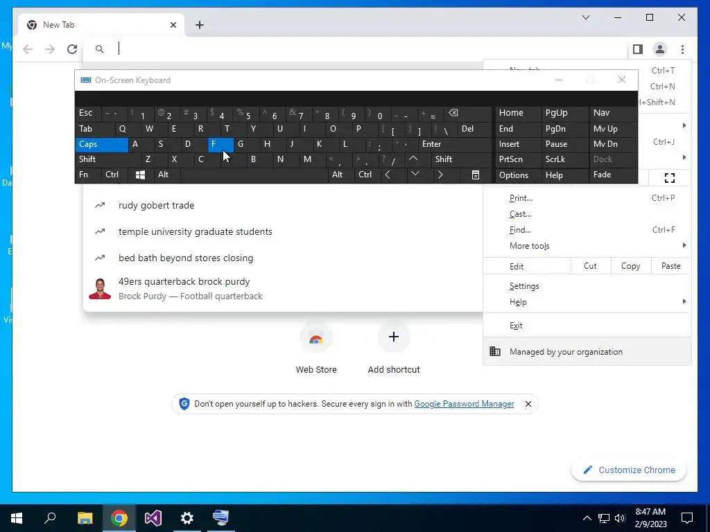Toggle the right Alt key on keyboard
710x532 pixels.
tap(341, 175)
